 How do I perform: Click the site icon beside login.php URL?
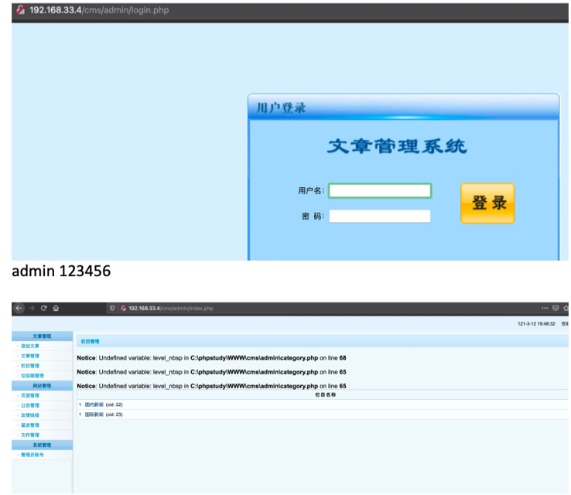[20, 11]
